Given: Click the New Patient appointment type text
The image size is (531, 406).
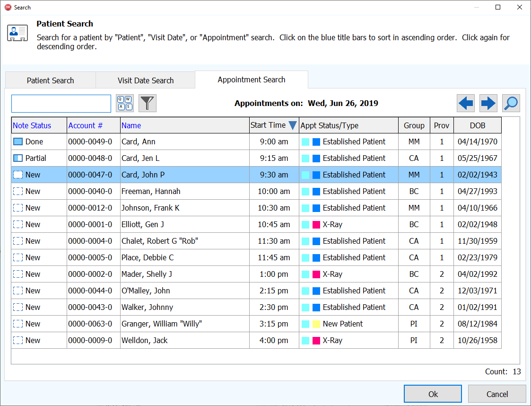Looking at the screenshot, I should (x=343, y=324).
